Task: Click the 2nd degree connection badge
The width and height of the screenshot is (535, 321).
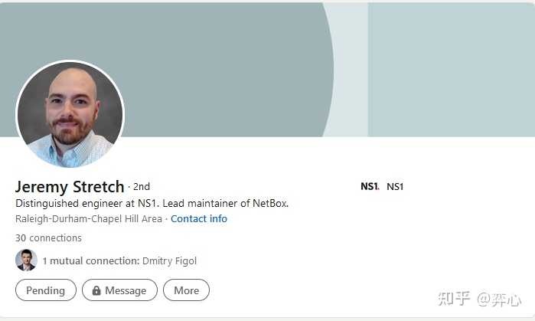Action: tap(141, 186)
